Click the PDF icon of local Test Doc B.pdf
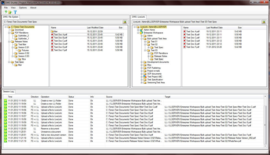The width and height of the screenshot is (270, 155). [52, 38]
